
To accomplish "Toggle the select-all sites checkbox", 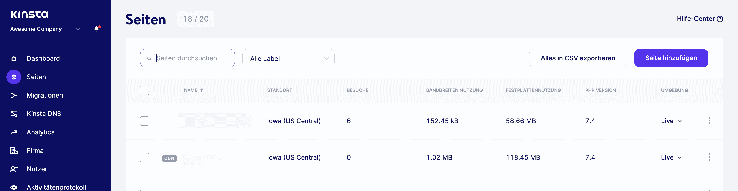I will click(145, 90).
